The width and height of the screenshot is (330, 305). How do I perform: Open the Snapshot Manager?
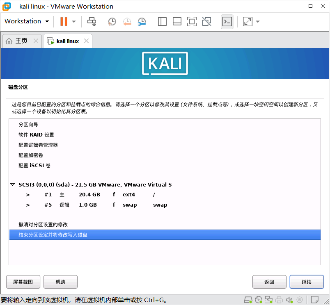(142, 21)
